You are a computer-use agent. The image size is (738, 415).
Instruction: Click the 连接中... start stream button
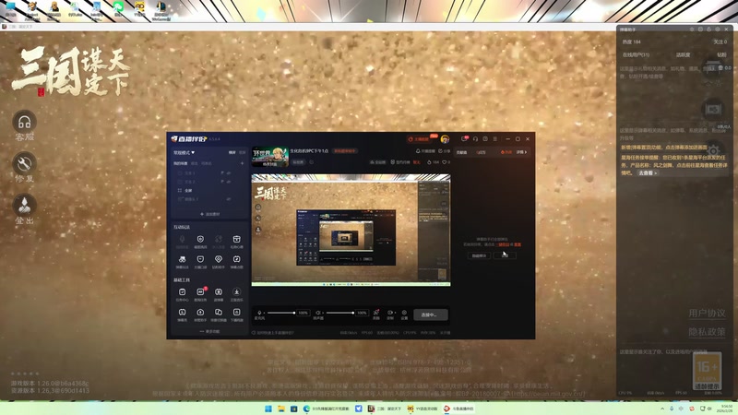coord(431,314)
